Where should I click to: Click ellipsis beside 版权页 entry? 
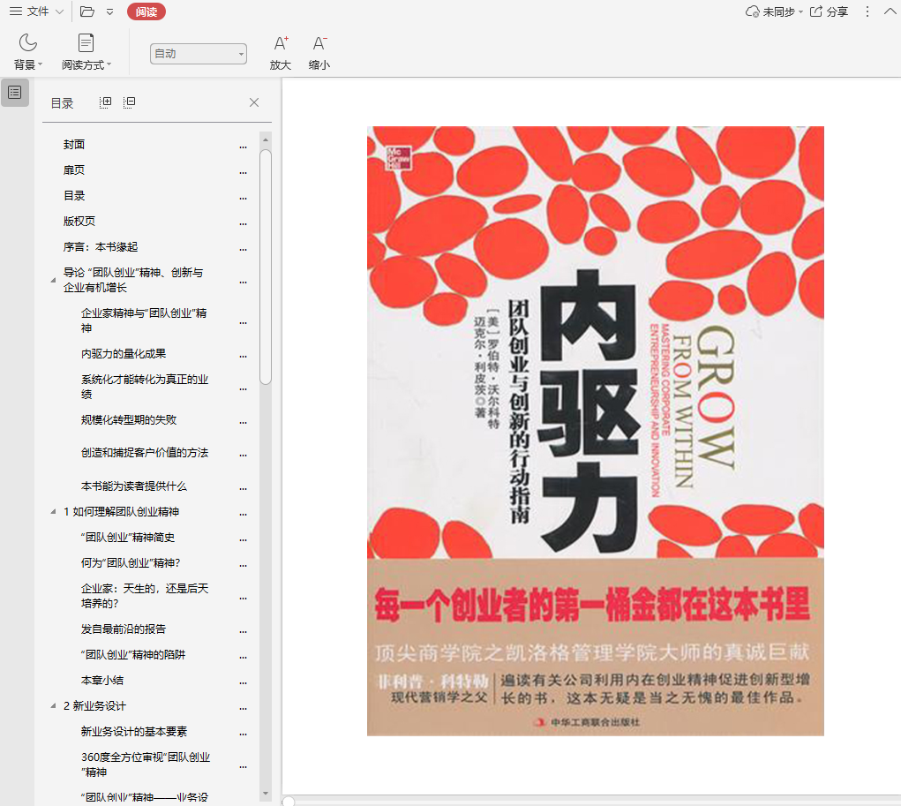(x=243, y=223)
